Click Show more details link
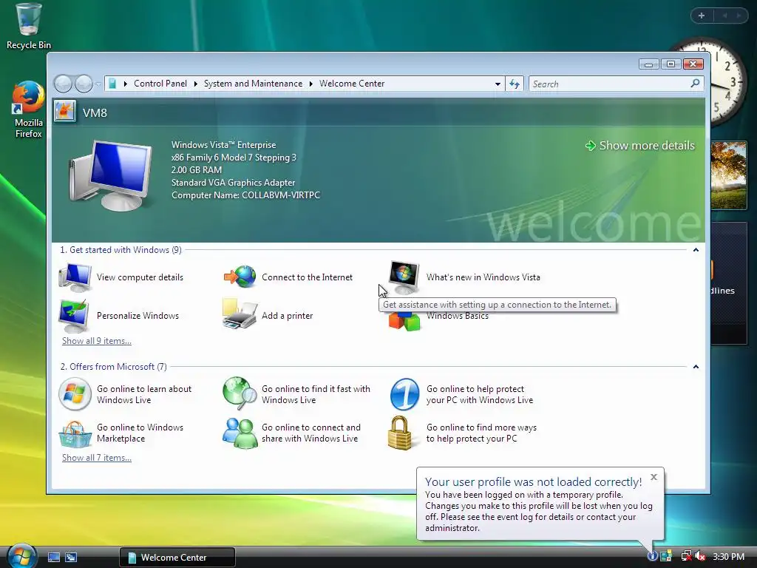Image resolution: width=757 pixels, height=568 pixels. 639,146
